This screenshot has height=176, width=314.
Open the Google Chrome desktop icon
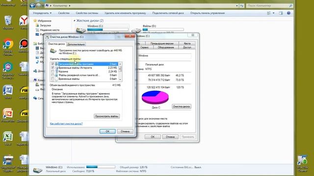(x=8, y=44)
